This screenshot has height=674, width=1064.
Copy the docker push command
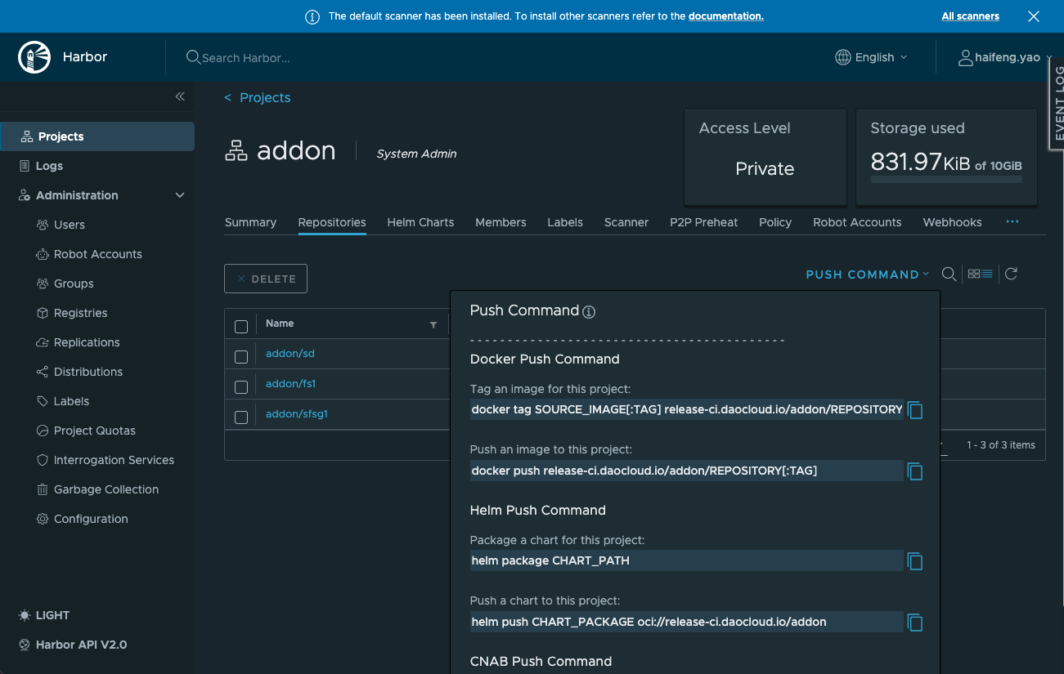click(x=915, y=471)
